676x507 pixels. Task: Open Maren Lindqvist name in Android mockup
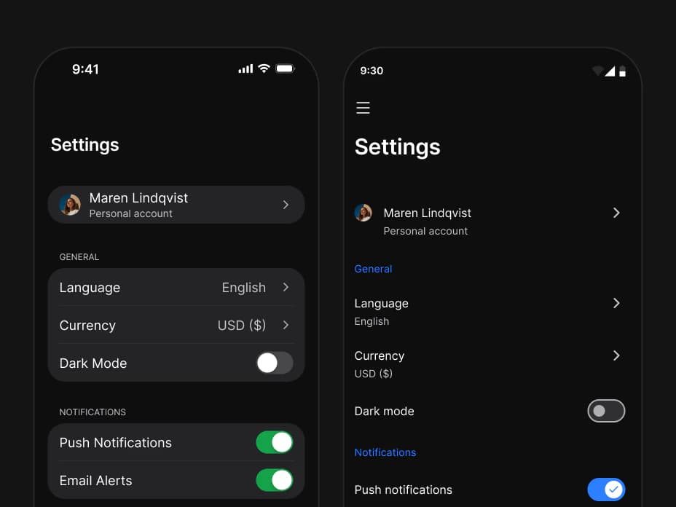click(428, 213)
